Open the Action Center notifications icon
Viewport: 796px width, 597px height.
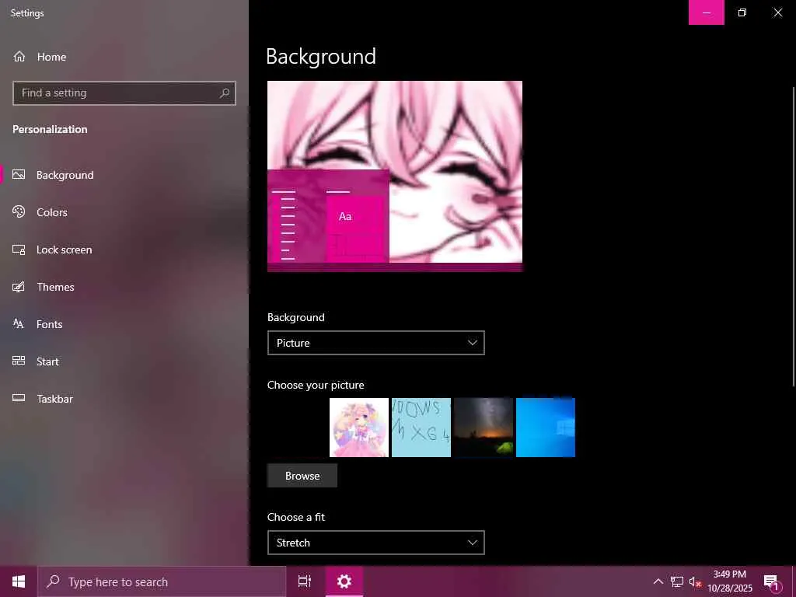pos(771,582)
